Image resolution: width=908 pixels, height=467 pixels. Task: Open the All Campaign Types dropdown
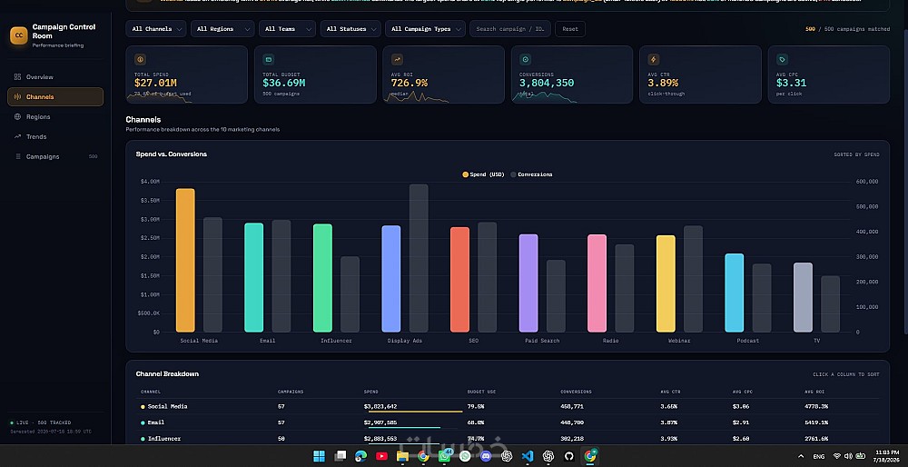tap(426, 29)
